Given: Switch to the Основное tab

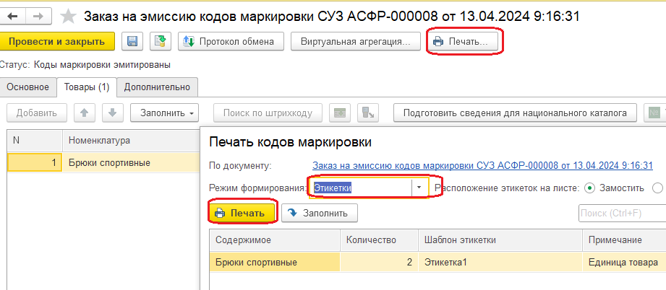Looking at the screenshot, I should click(x=27, y=87).
